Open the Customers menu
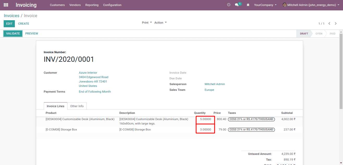 point(57,5)
